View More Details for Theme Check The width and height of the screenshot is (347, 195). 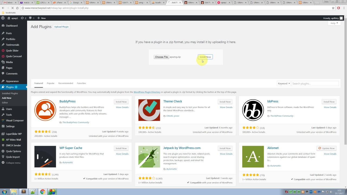226,108
